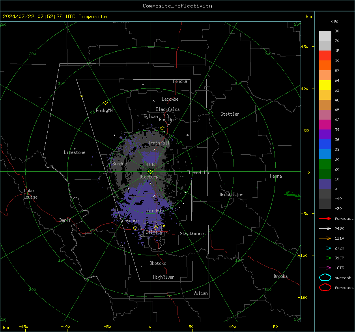This screenshot has height=332, width=355.
Task: Click the Limestone label
Action: (75, 152)
